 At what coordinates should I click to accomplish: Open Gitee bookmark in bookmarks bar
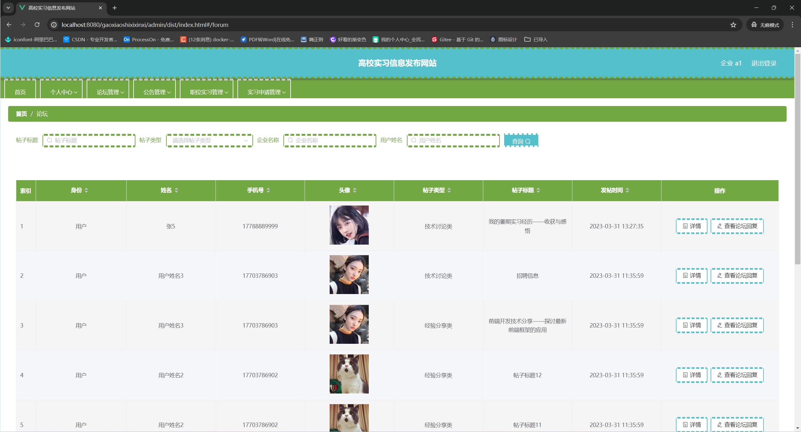pyautogui.click(x=458, y=39)
